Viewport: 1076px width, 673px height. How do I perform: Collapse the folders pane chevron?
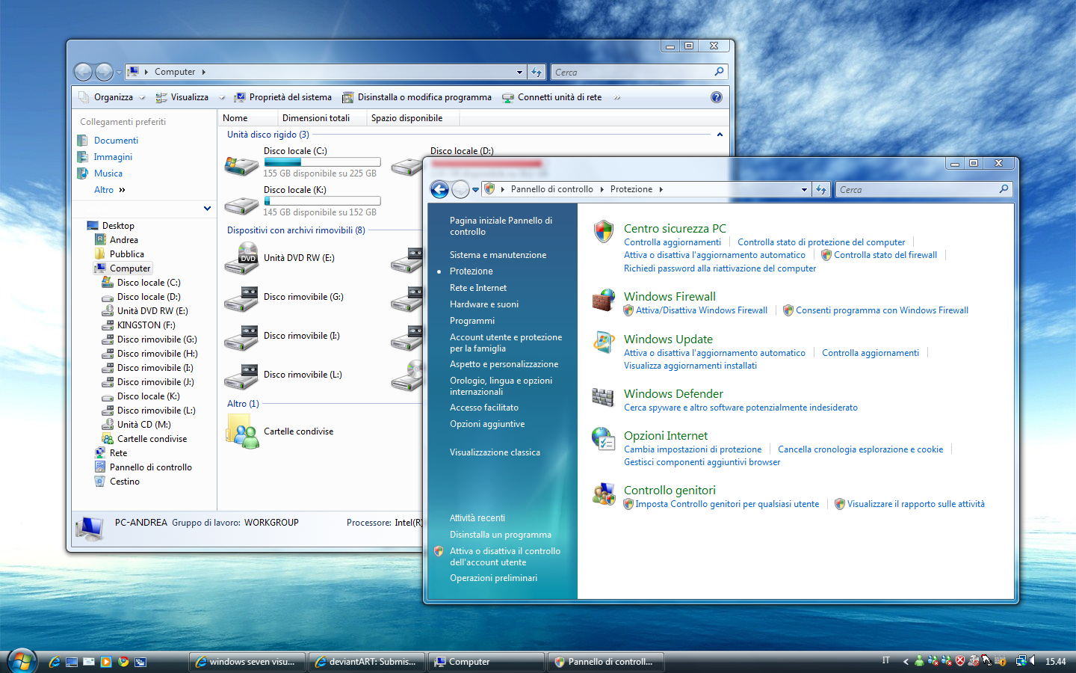click(x=207, y=209)
